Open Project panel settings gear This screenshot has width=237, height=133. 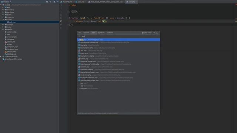pos(54,1)
